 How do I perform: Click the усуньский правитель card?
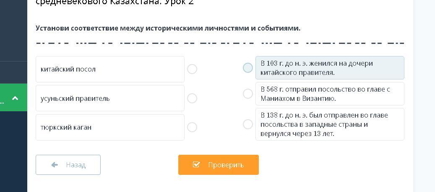click(x=110, y=98)
